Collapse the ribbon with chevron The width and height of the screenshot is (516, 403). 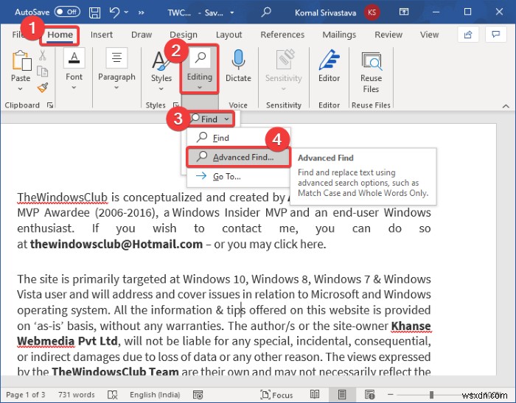[506, 106]
